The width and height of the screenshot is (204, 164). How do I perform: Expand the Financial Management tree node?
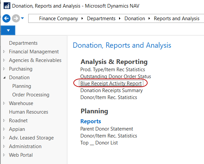click(x=4, y=52)
